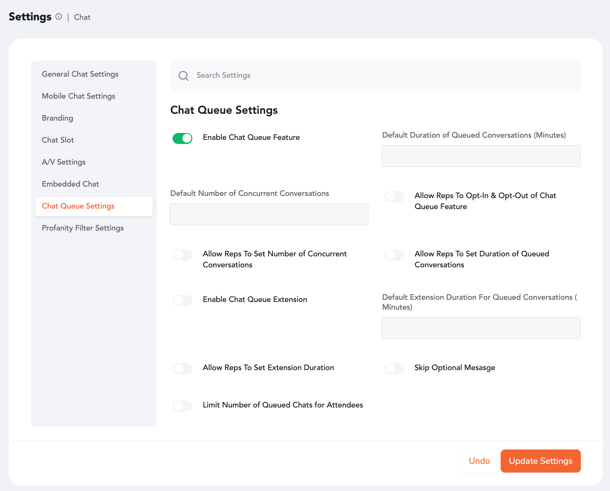Click Default Duration of Queued Conversations field
610x491 pixels.
(x=480, y=156)
